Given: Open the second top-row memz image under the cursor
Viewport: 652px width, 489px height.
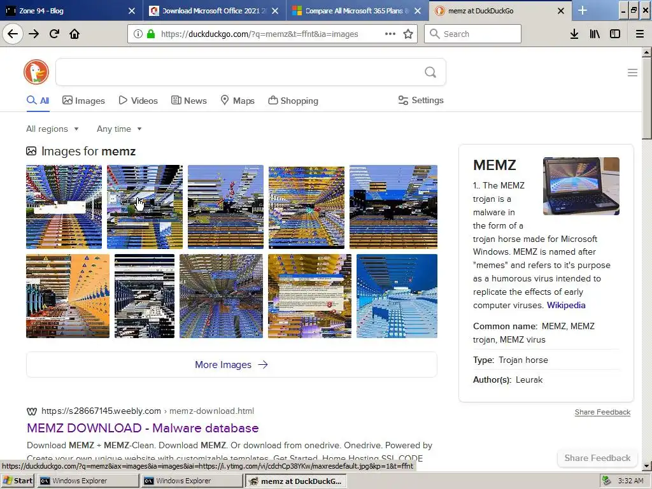Looking at the screenshot, I should pyautogui.click(x=145, y=207).
